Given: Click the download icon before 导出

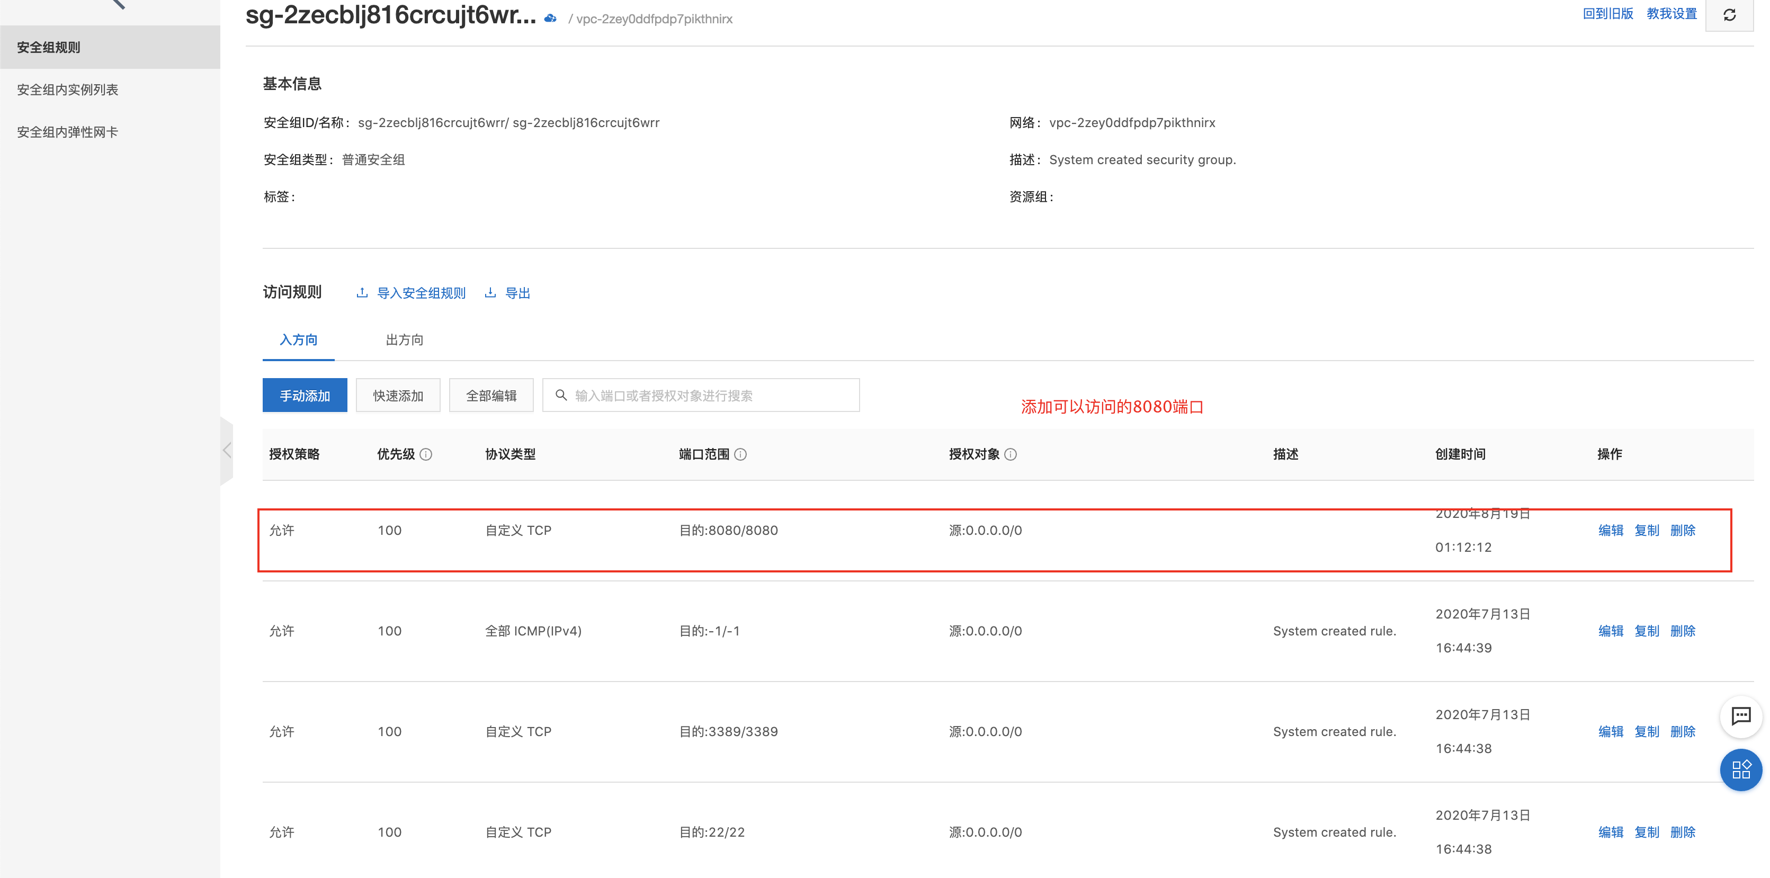Looking at the screenshot, I should coord(490,293).
